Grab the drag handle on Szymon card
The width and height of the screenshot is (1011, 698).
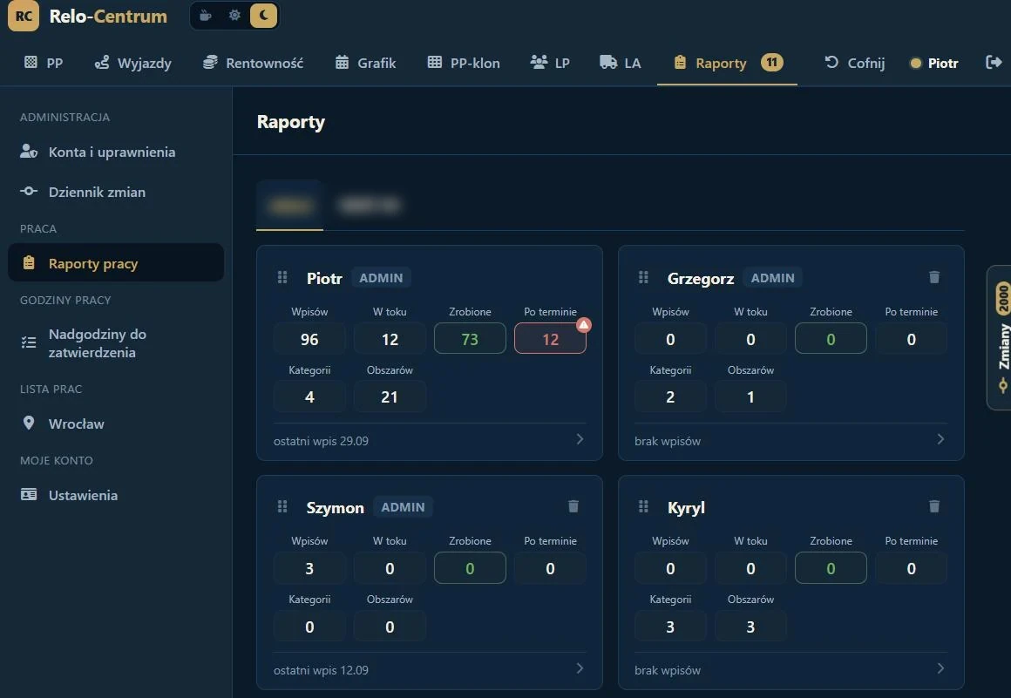click(x=282, y=506)
